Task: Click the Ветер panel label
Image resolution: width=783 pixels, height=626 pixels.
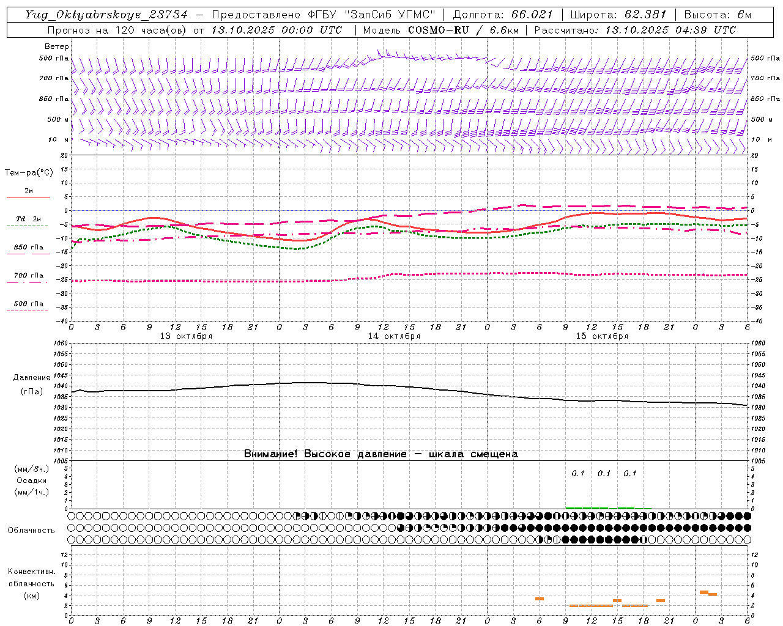Action: tap(57, 46)
